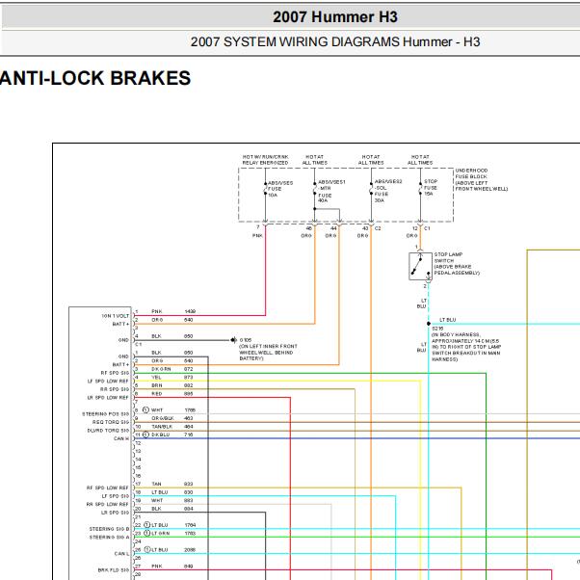Screen dimensions: 580x580
Task: Click the "CAN H" pin label
Action: coord(121,438)
